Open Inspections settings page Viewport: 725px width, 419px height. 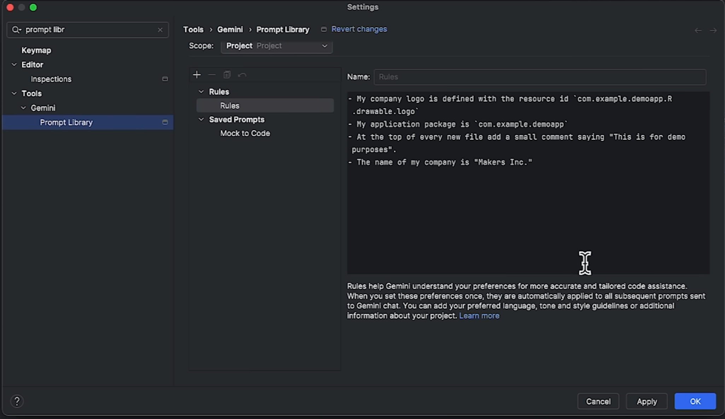coord(51,79)
